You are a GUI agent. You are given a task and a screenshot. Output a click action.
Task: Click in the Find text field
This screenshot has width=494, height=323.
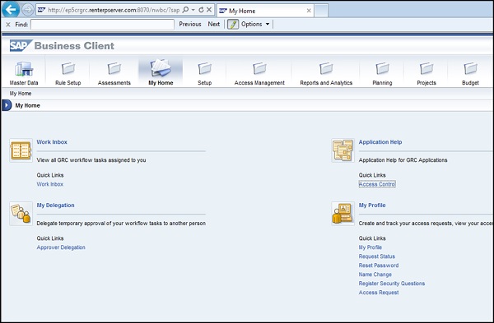(102, 25)
